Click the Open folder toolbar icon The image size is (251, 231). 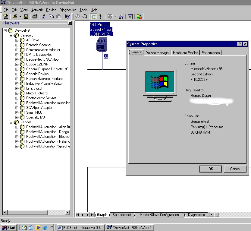(15, 17)
